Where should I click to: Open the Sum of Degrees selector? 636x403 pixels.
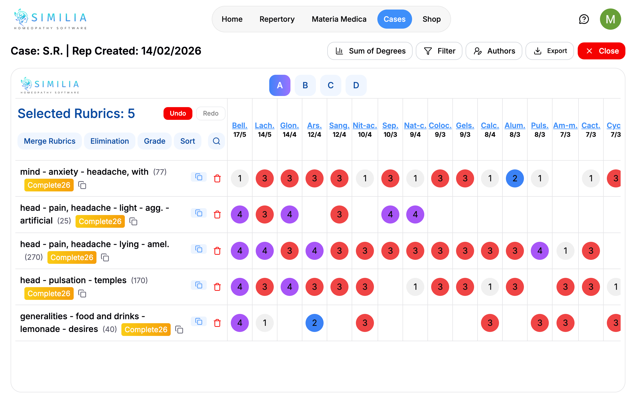370,51
